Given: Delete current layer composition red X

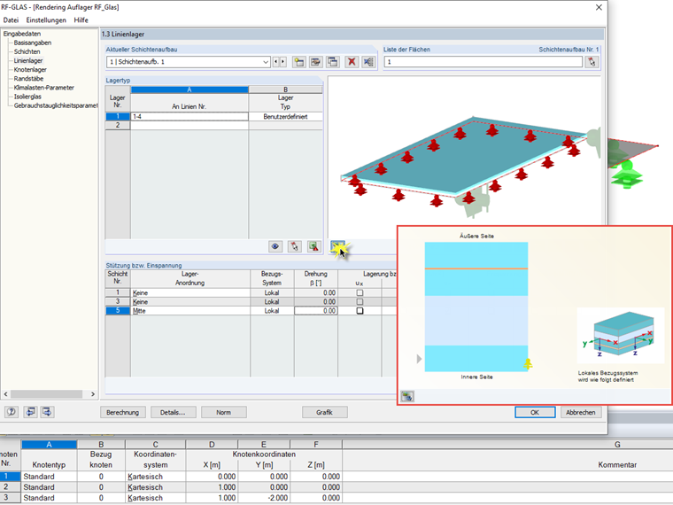Looking at the screenshot, I should pos(352,62).
